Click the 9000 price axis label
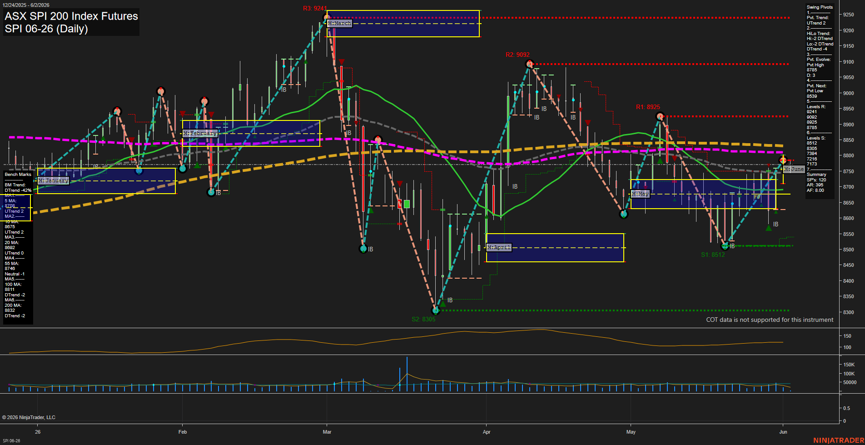Viewport: 865px width, 445px height. pos(848,93)
